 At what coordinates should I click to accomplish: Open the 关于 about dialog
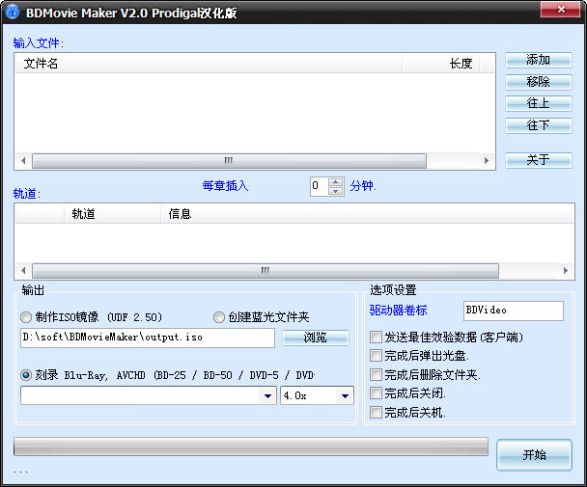[539, 160]
